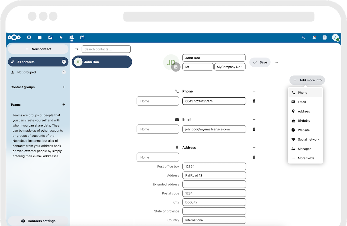
Task: Toggle the contact list navigation icon
Action: pos(76,49)
